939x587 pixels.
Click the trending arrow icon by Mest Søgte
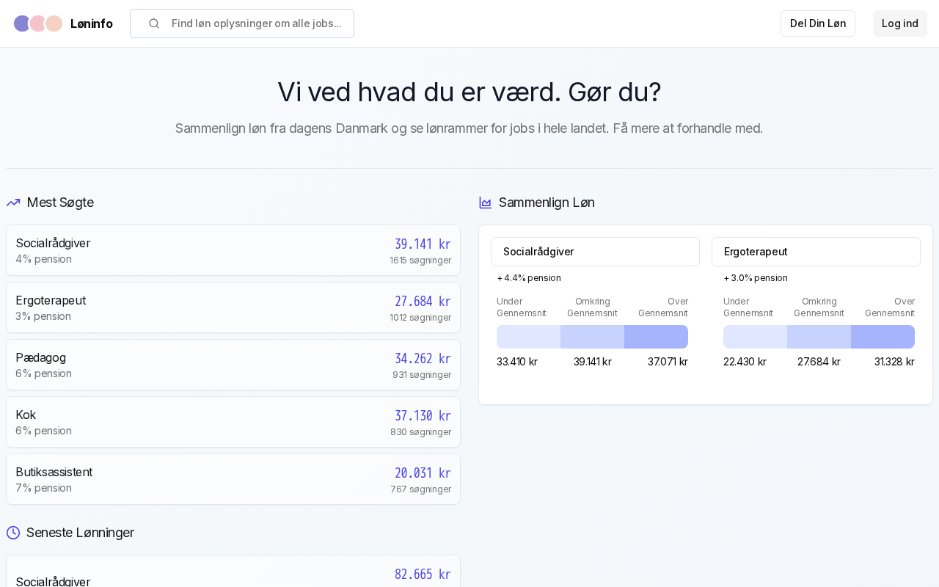(x=13, y=203)
